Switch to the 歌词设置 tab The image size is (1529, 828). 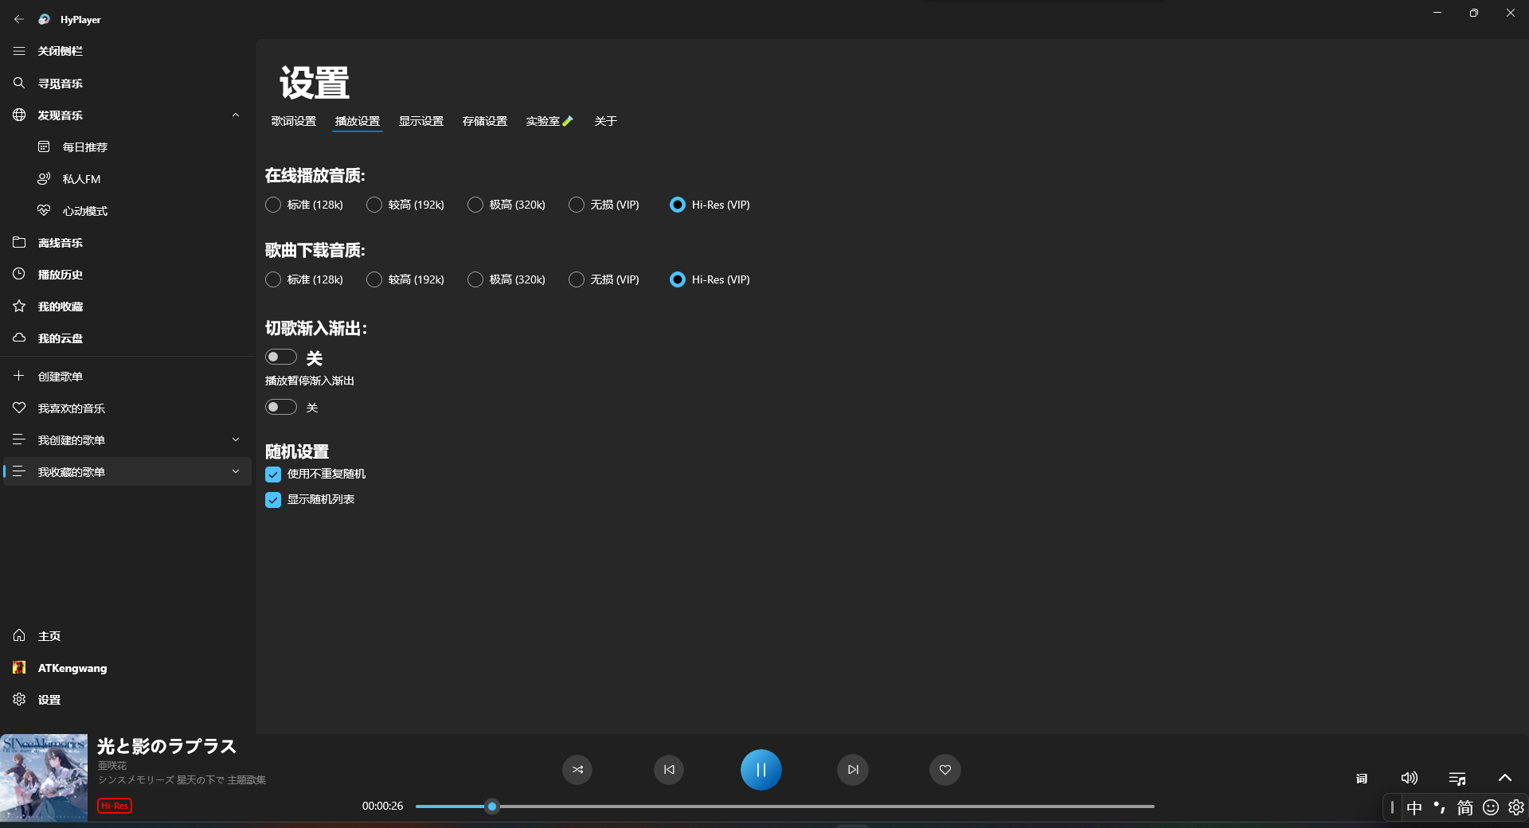(292, 121)
